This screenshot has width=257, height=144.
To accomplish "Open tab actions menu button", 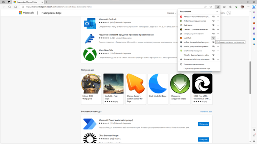I will [x=9, y=2].
